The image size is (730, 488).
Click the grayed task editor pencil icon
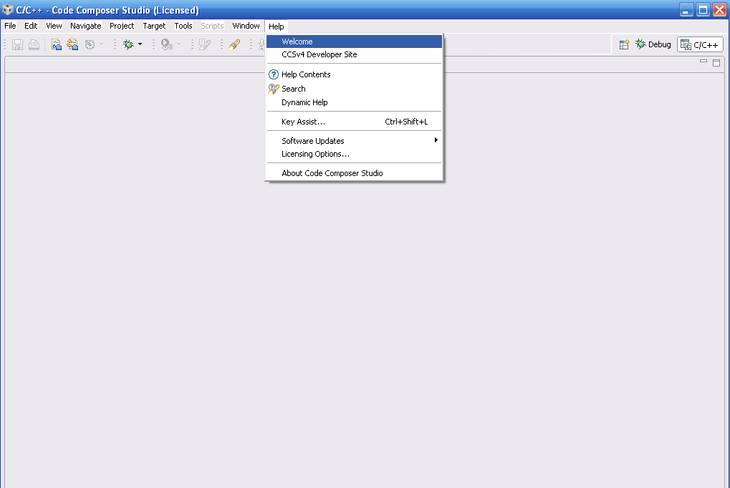click(x=205, y=44)
